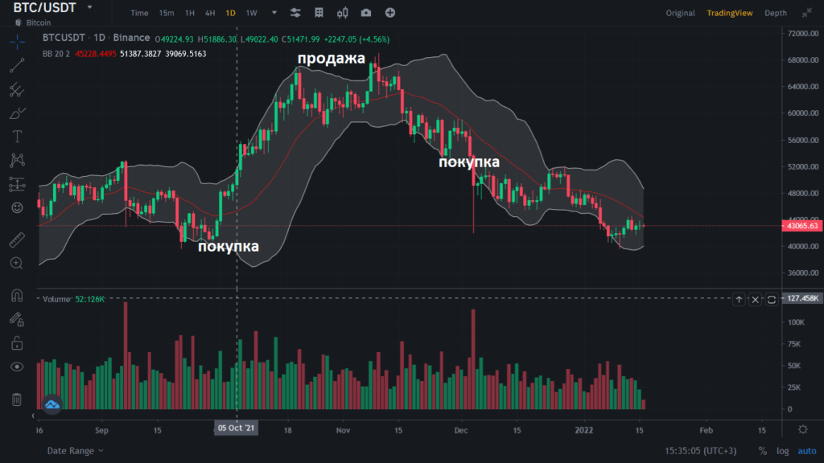Expand more timeframe intervals dropdown arrow
Image resolution: width=824 pixels, height=463 pixels.
coord(274,13)
